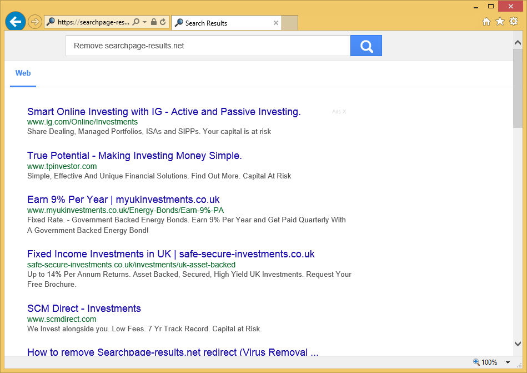Open the Smart Online Investing with IG link
This screenshot has width=527, height=373.
pyautogui.click(x=164, y=112)
